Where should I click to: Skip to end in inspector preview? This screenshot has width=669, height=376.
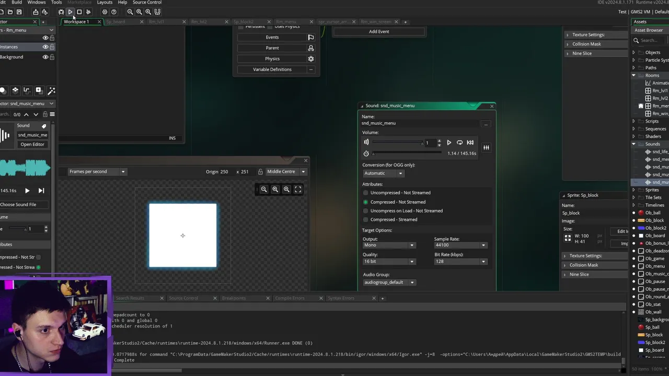tap(41, 191)
